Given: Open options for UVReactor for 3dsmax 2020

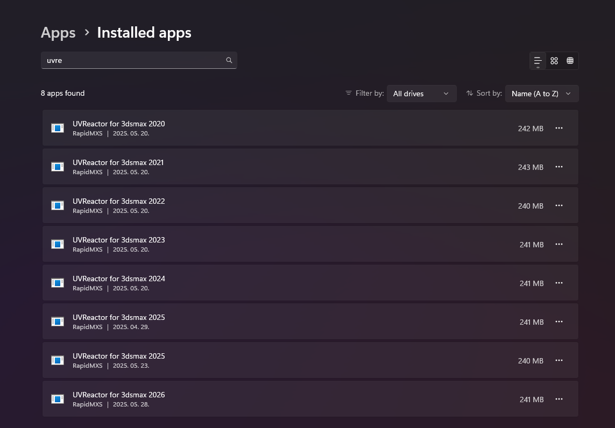Looking at the screenshot, I should [559, 128].
